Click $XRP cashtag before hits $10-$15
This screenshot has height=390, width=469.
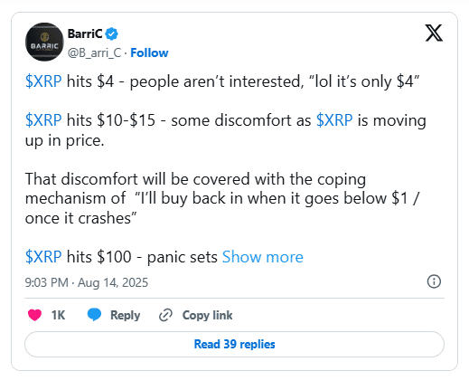coord(43,120)
